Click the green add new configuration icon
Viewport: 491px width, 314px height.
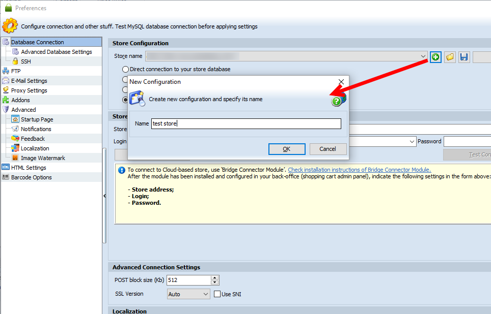[x=435, y=57]
